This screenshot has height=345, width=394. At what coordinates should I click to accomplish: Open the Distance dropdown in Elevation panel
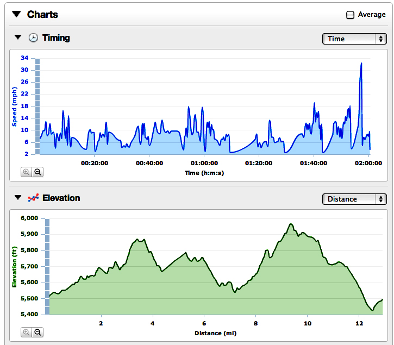(x=354, y=199)
